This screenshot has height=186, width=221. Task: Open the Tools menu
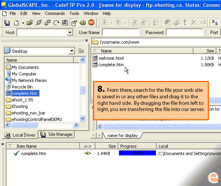[74, 13]
